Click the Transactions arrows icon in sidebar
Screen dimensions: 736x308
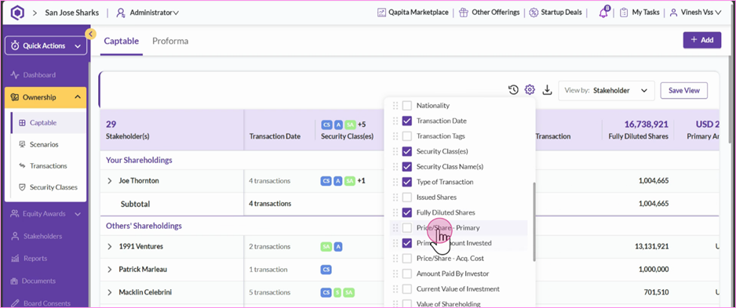(x=22, y=166)
